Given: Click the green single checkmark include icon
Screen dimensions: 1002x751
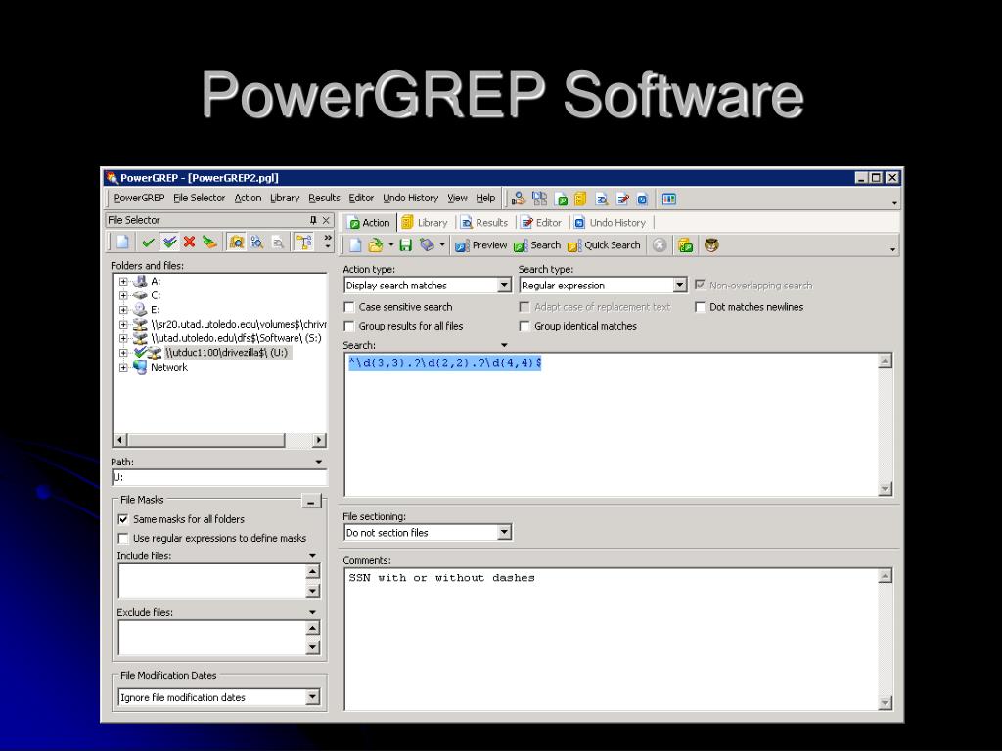Looking at the screenshot, I should pyautogui.click(x=149, y=243).
